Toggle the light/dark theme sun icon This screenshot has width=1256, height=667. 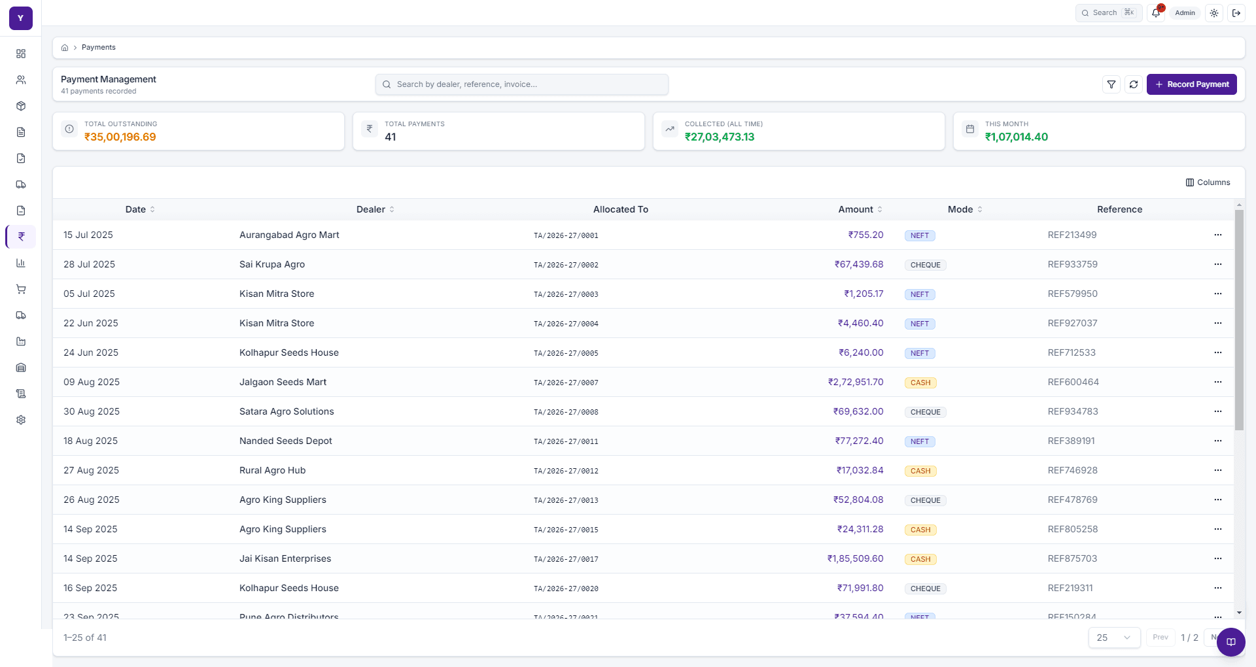(x=1214, y=13)
